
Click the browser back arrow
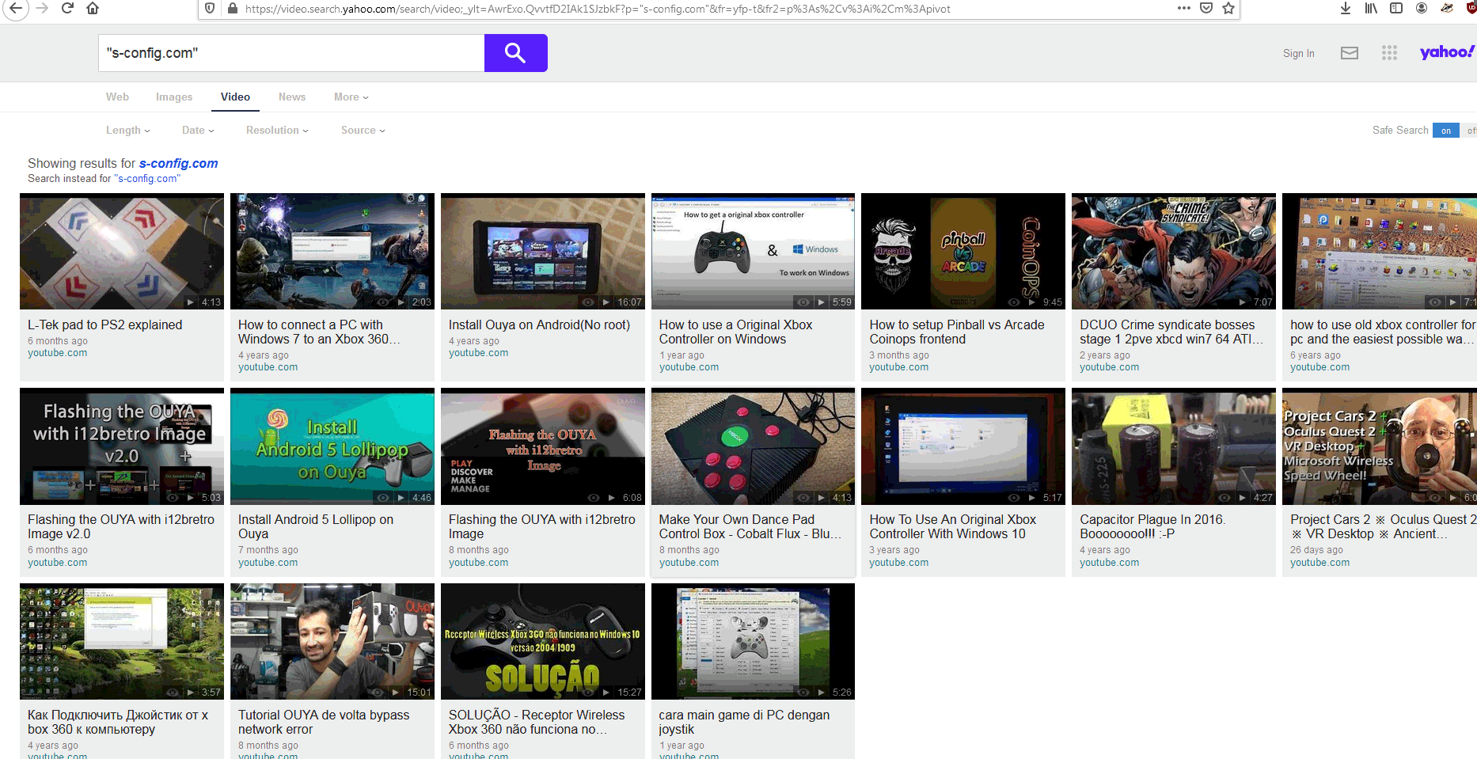(16, 8)
